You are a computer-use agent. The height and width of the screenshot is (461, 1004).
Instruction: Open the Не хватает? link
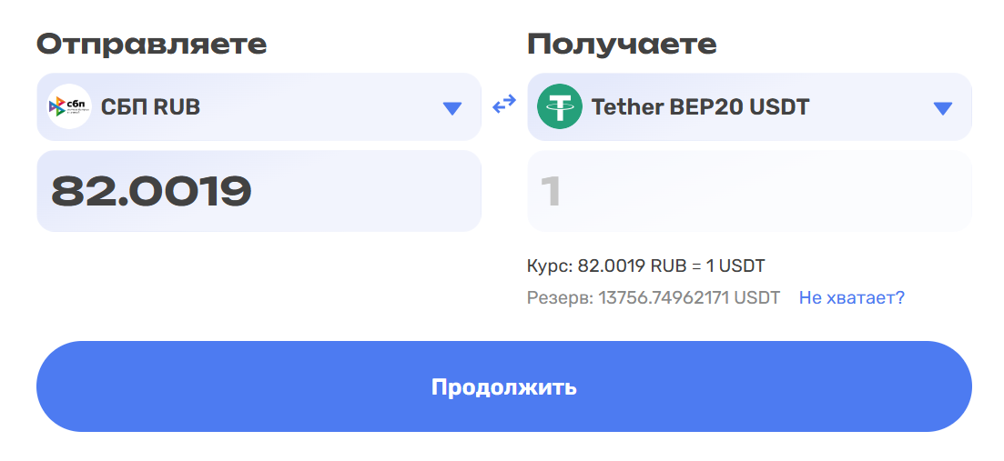(852, 297)
